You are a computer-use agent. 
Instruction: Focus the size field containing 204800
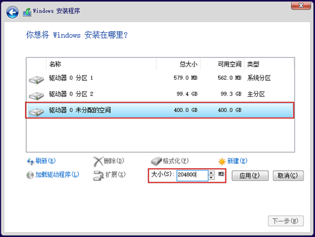tap(192, 175)
